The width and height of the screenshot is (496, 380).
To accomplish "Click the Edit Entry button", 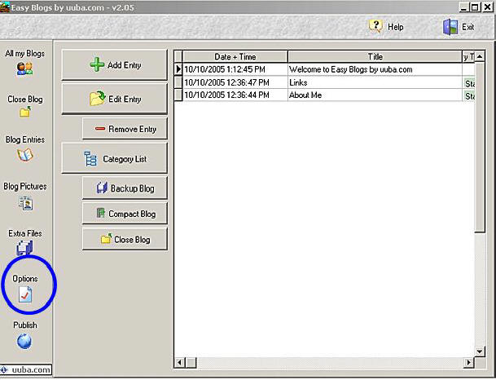I will click(115, 99).
